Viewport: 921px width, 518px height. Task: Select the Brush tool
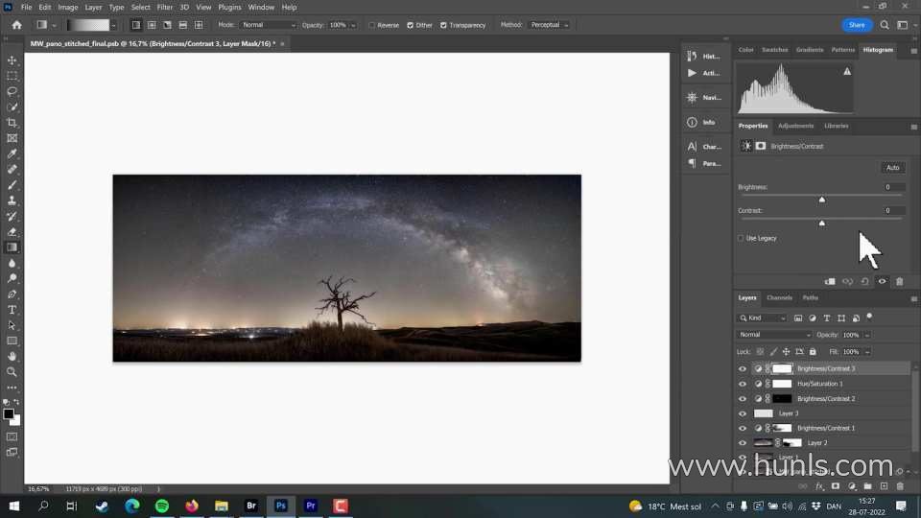12,185
